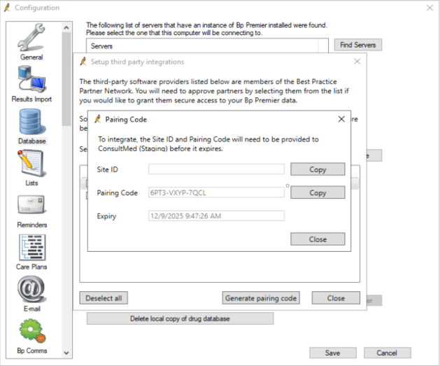
Task: Select the Care Plans icon
Action: tap(31, 248)
